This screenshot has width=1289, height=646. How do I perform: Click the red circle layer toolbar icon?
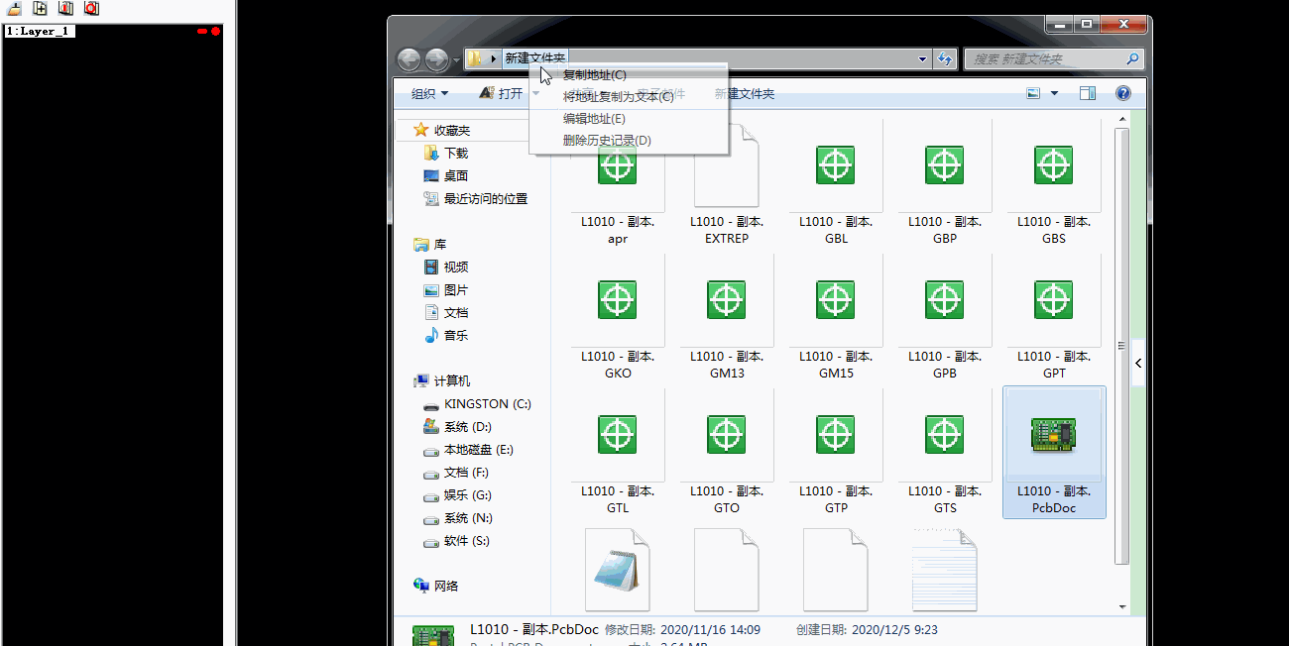point(91,8)
